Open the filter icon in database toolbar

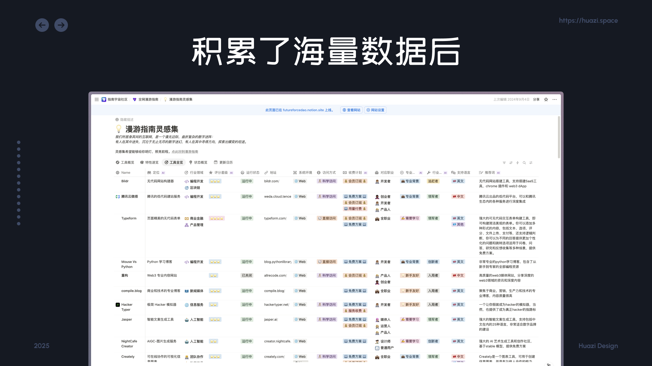[504, 163]
